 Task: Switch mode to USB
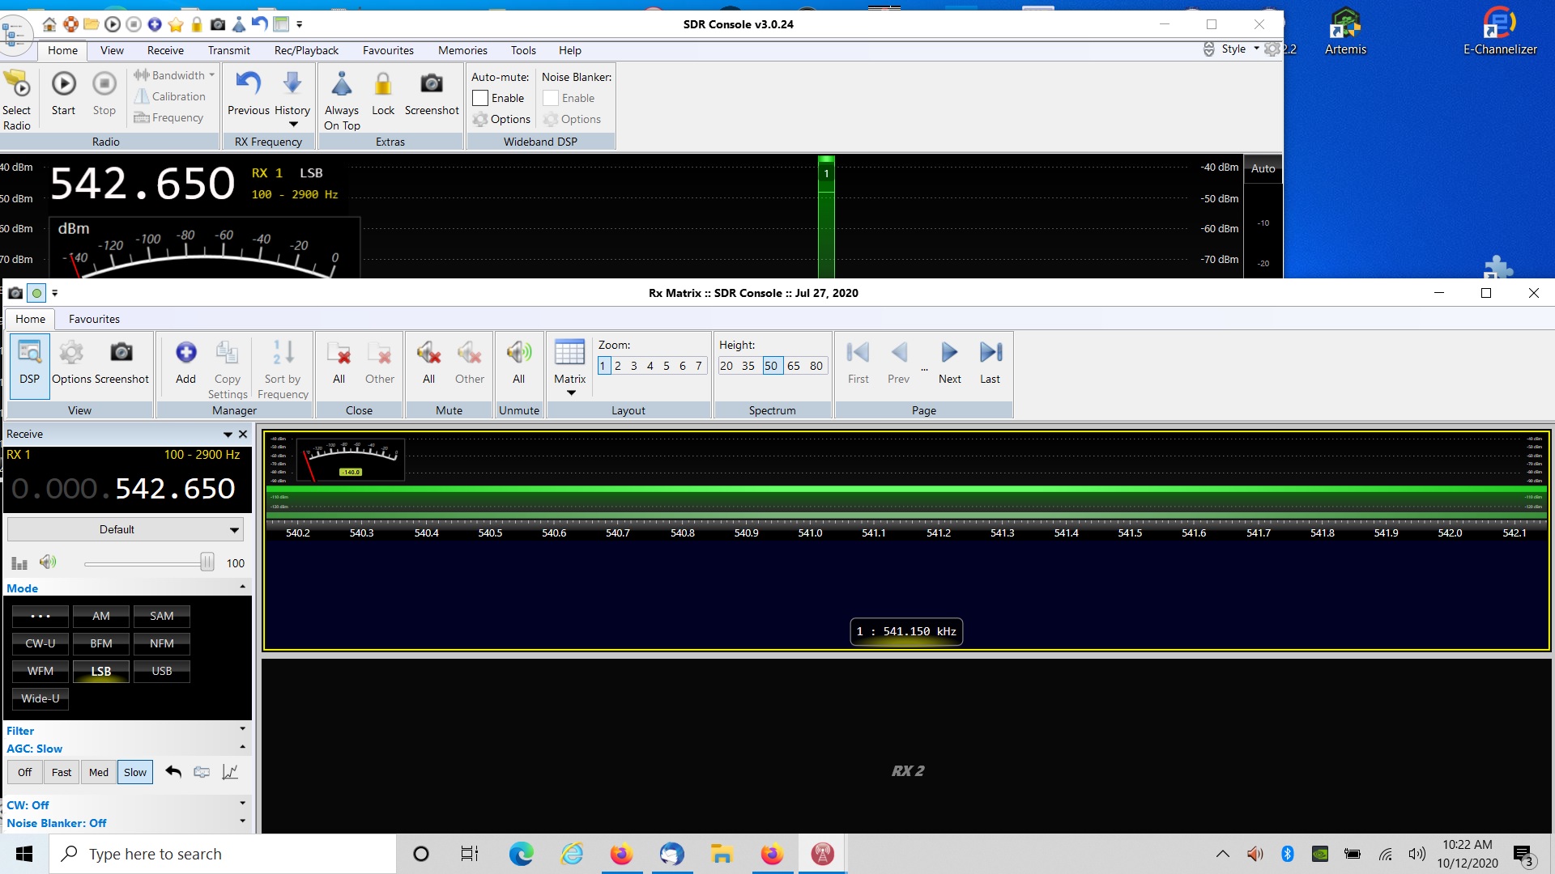(x=162, y=671)
